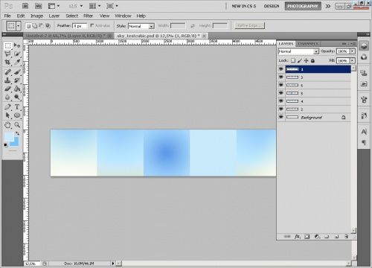This screenshot has height=268, width=372.
Task: Open the layer blend mode dropdown
Action: (x=298, y=51)
